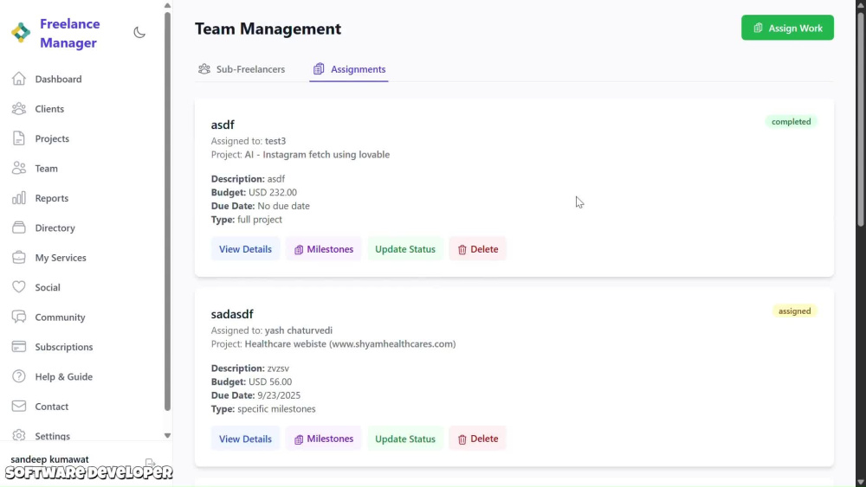
Task: Click the Assign Work button
Action: 787,28
